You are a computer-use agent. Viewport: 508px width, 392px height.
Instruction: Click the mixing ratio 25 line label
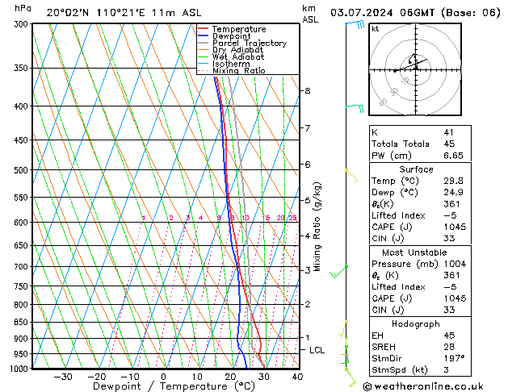(292, 218)
